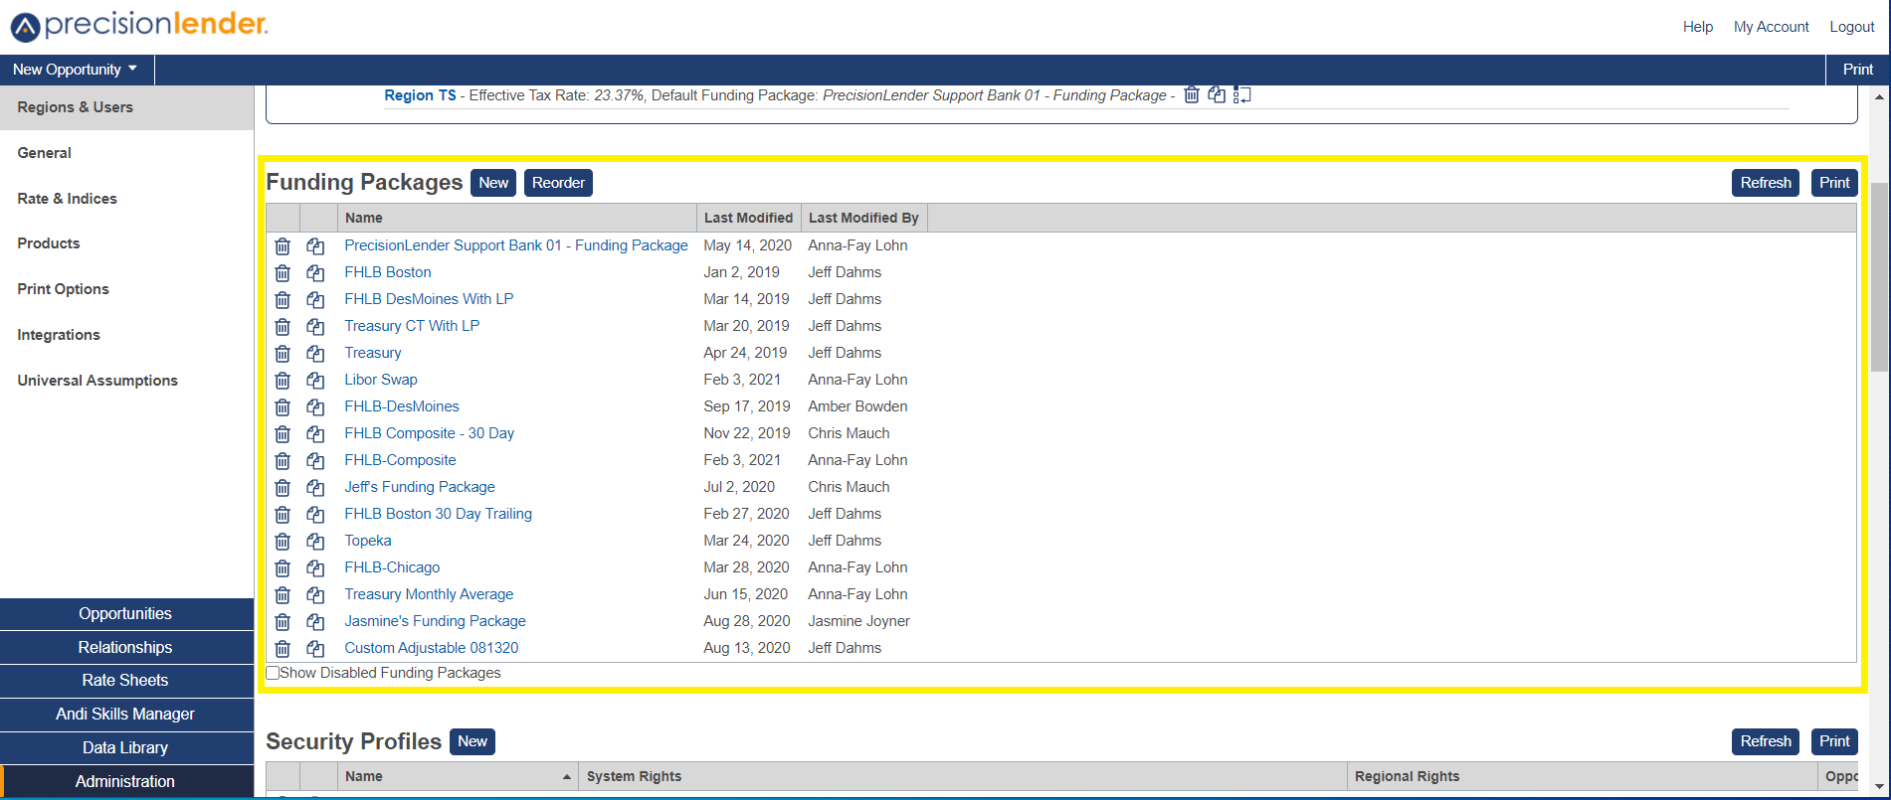The width and height of the screenshot is (1891, 800).
Task: Click the page vertical scrollbar thumb
Action: [x=1879, y=276]
